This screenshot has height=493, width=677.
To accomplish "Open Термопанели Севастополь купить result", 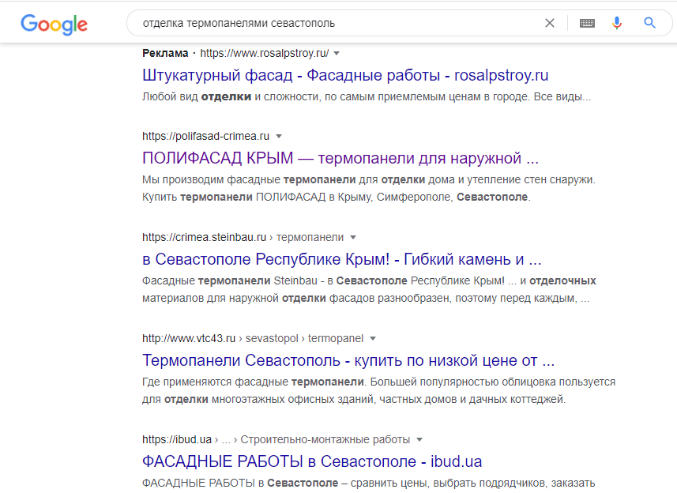I will coord(348,360).
